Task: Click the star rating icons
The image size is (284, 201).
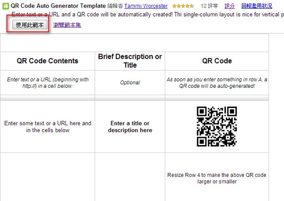Action: (183, 6)
